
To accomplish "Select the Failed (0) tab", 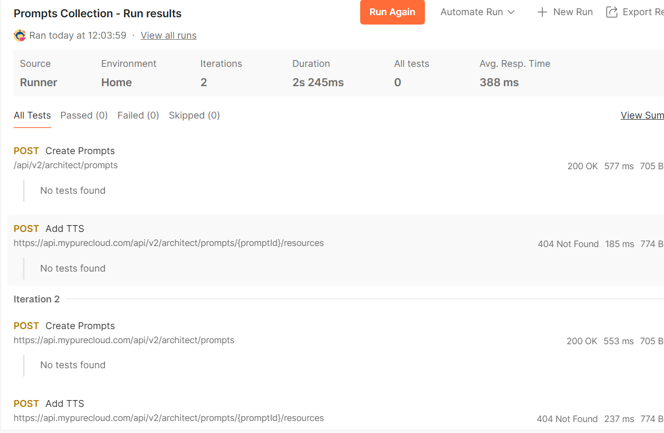I will (x=138, y=115).
